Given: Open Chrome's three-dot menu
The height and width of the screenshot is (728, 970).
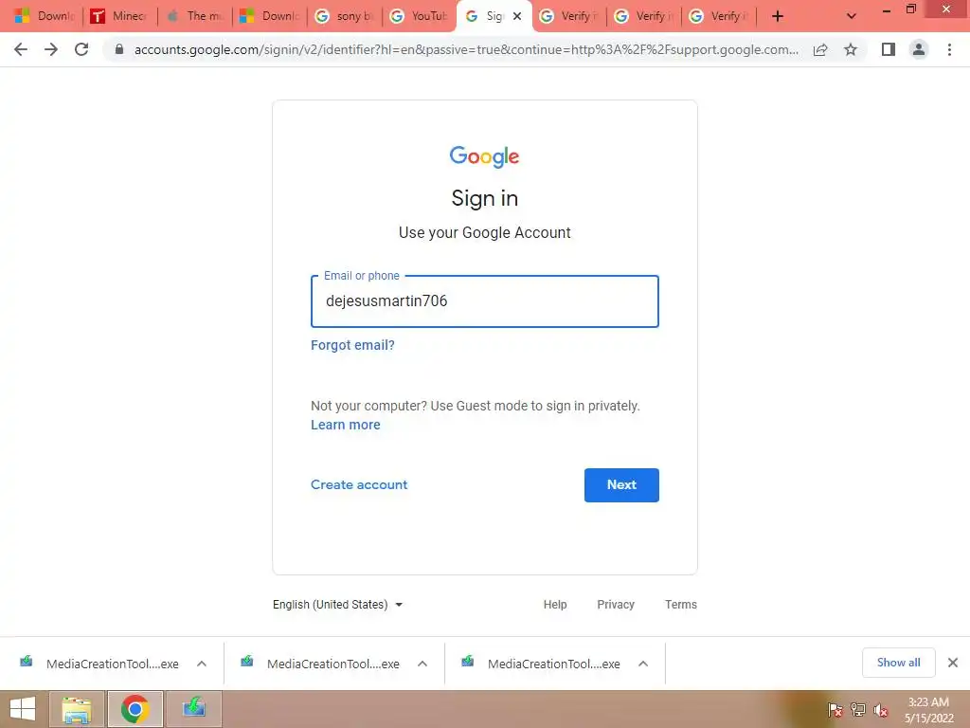Looking at the screenshot, I should point(949,49).
